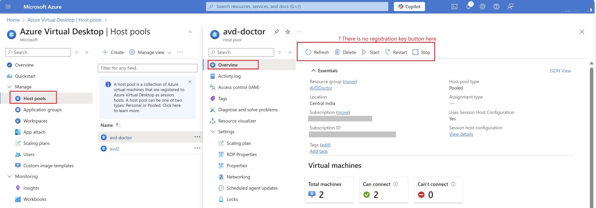Image resolution: width=596 pixels, height=208 pixels.
Task: Collapse the Monitoring section
Action: point(10,176)
